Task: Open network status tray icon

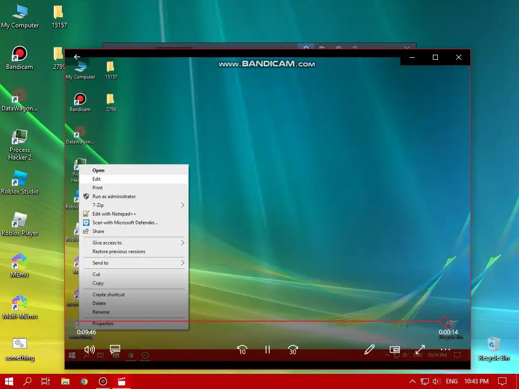Action: (425, 381)
